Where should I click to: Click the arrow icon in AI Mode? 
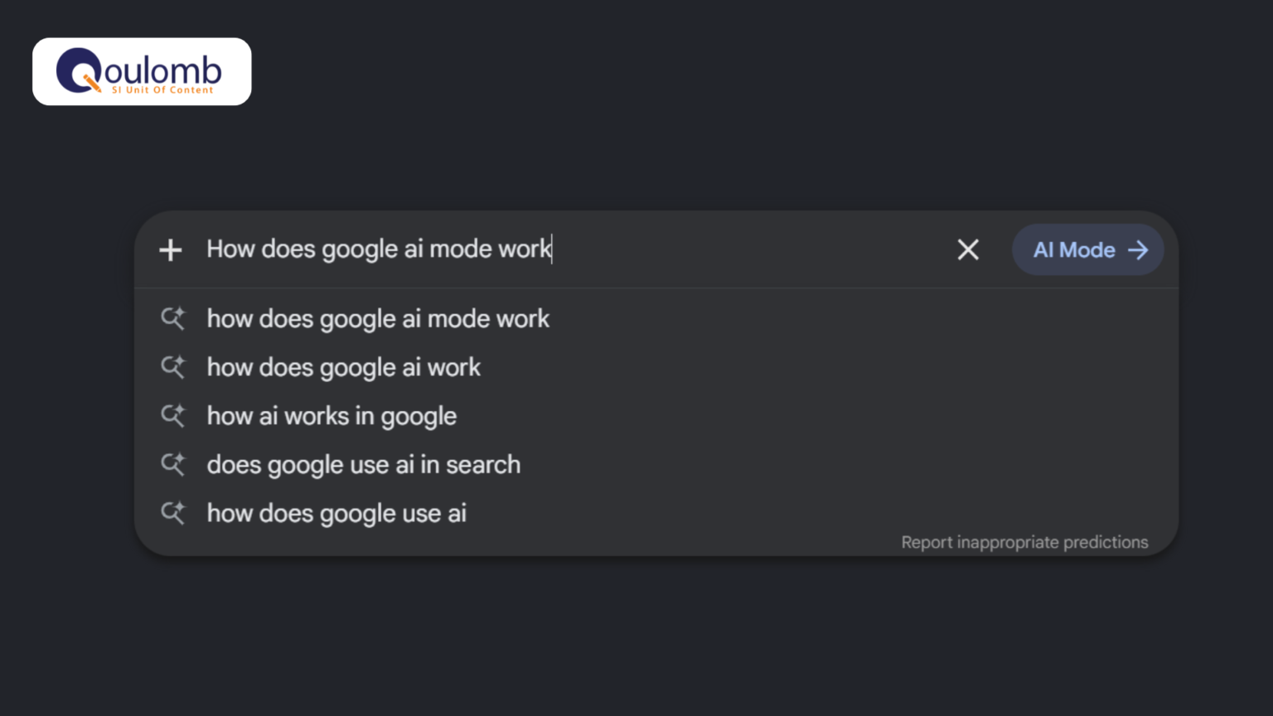[1138, 249]
